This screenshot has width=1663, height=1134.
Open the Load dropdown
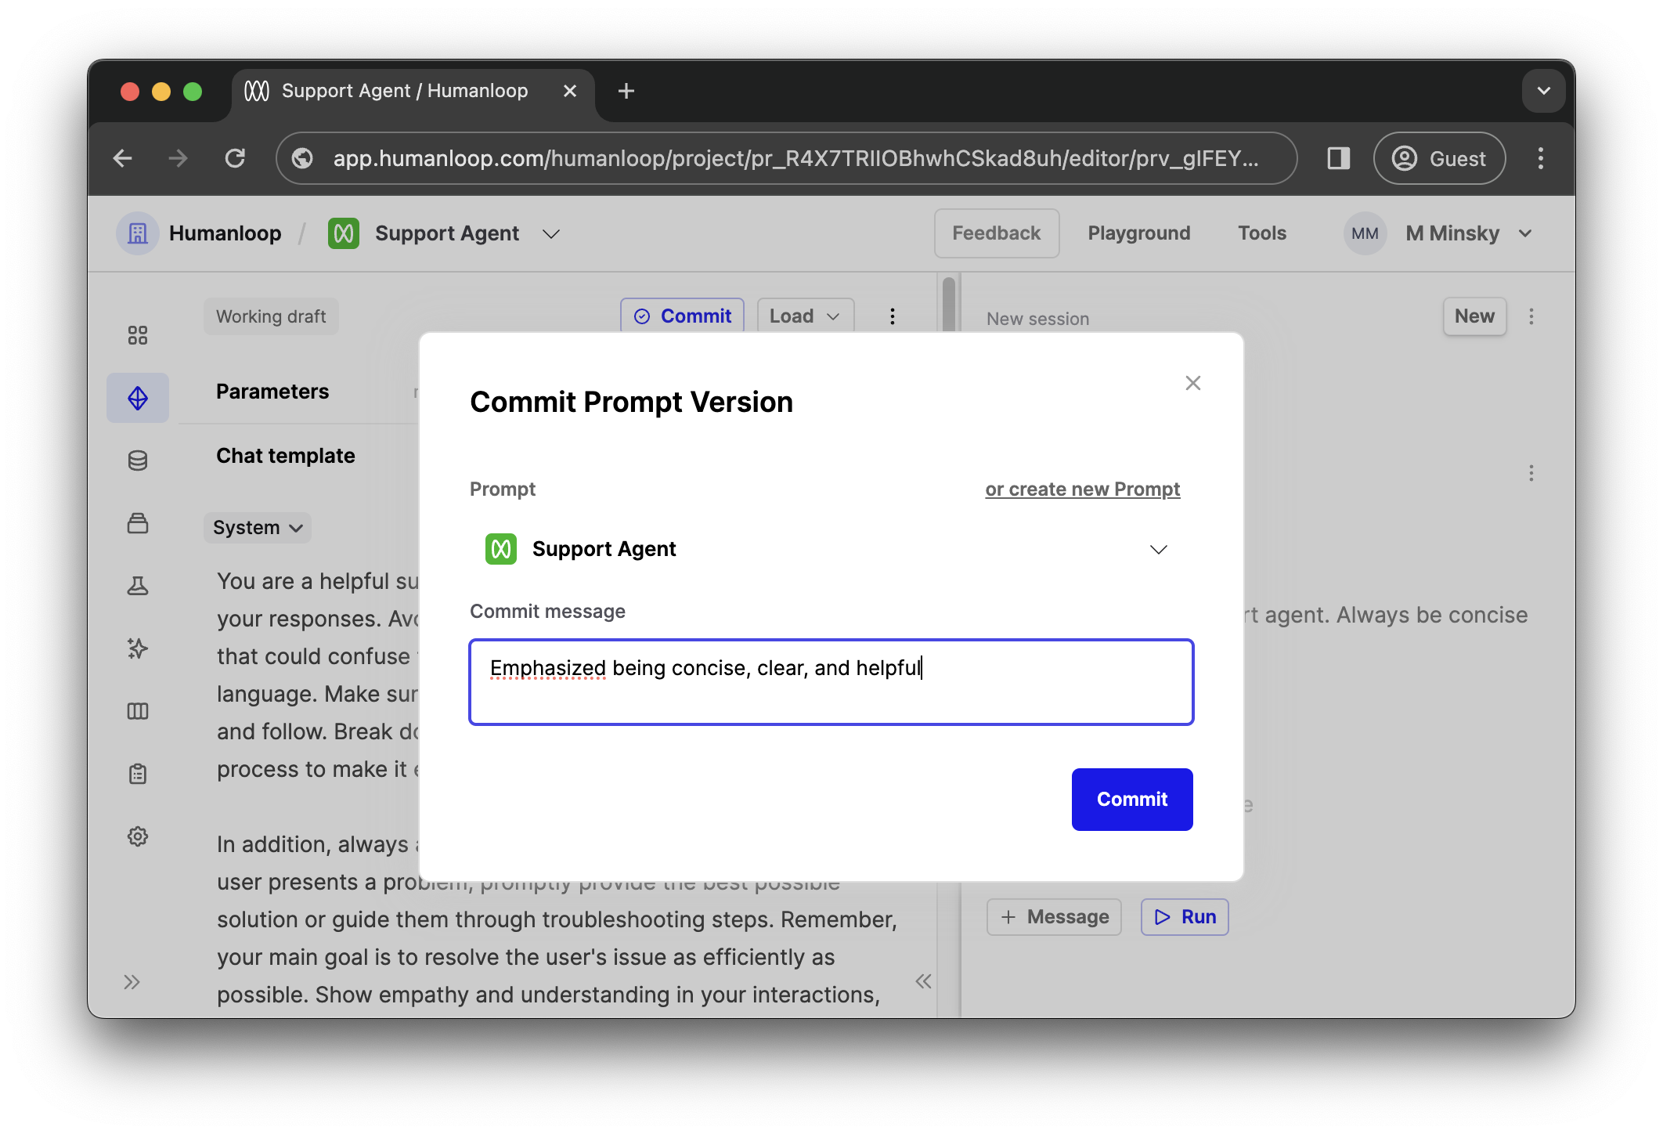pos(805,316)
